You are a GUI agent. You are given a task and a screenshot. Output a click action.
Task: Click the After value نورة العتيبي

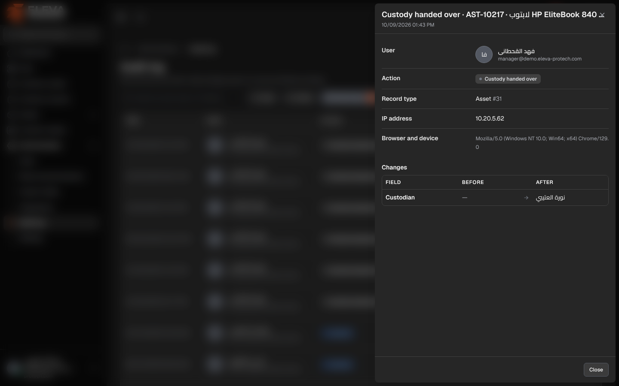(x=550, y=198)
